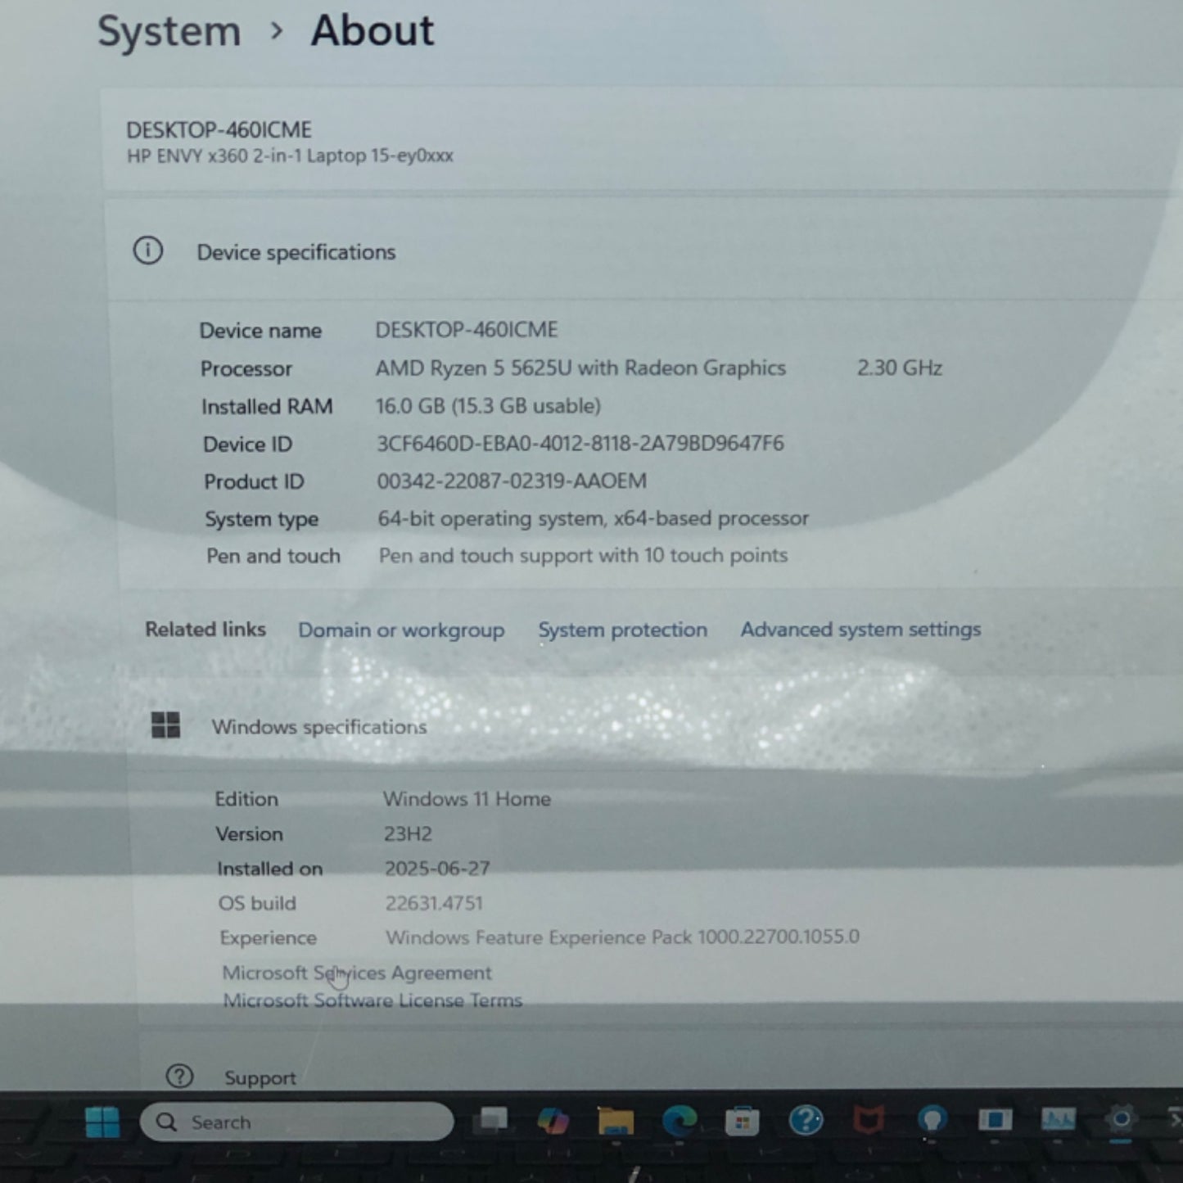Click the Installed RAM label
1183x1183 pixels.
267,407
